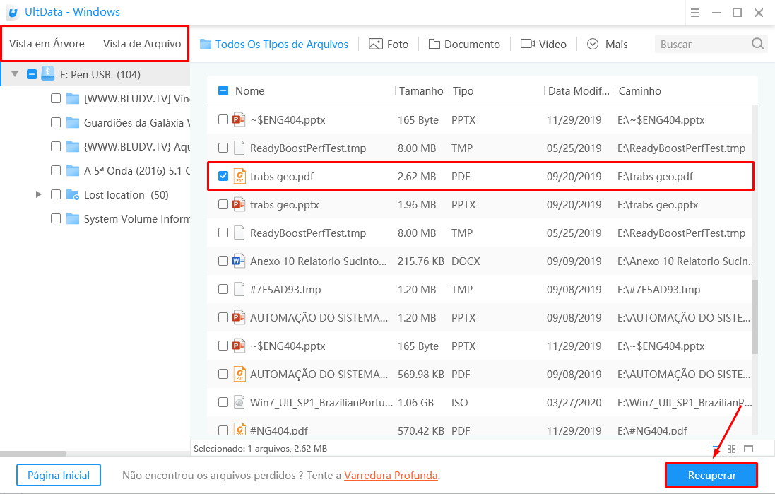Filter by Foto file type
The width and height of the screenshot is (775, 494).
(389, 44)
